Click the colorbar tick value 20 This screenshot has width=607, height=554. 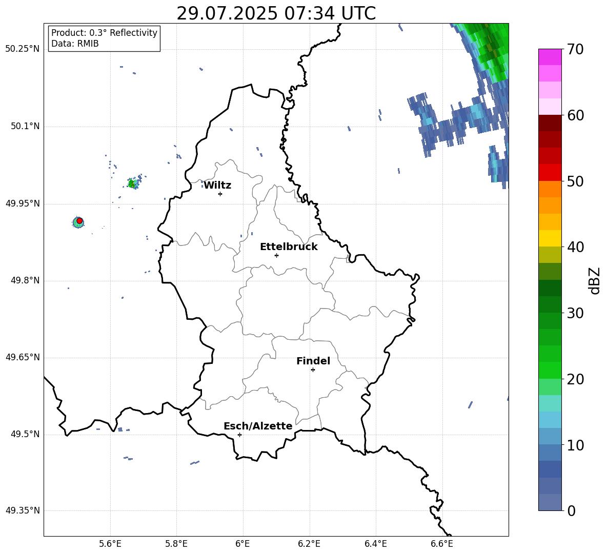(x=575, y=379)
